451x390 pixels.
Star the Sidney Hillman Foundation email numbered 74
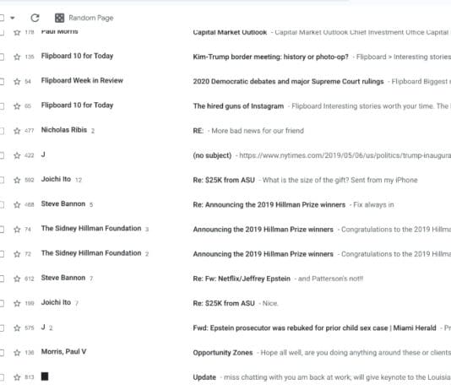pyautogui.click(x=17, y=230)
